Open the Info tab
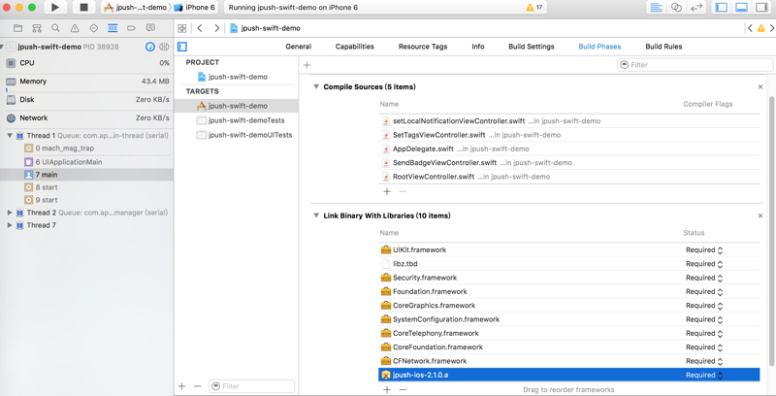This screenshot has width=776, height=396. tap(478, 47)
